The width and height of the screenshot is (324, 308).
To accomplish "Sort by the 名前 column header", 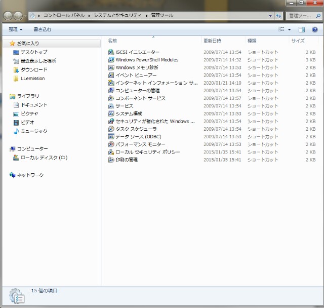I will (112, 41).
